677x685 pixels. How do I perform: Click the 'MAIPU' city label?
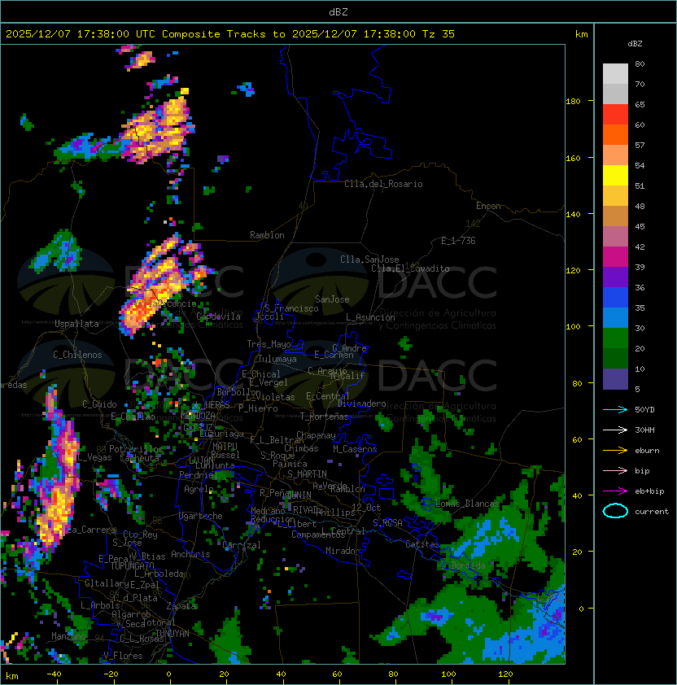click(225, 447)
